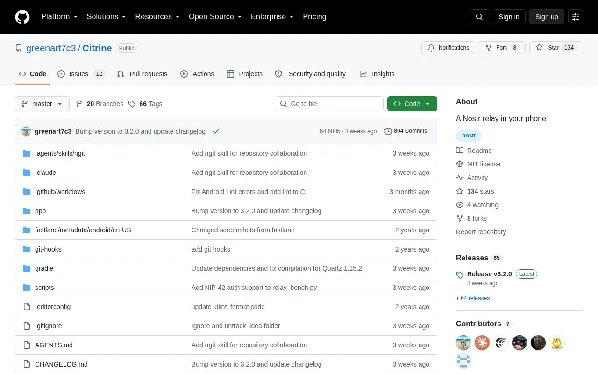Click the scale icon beside MIT license
The image size is (598, 374).
coord(460,164)
